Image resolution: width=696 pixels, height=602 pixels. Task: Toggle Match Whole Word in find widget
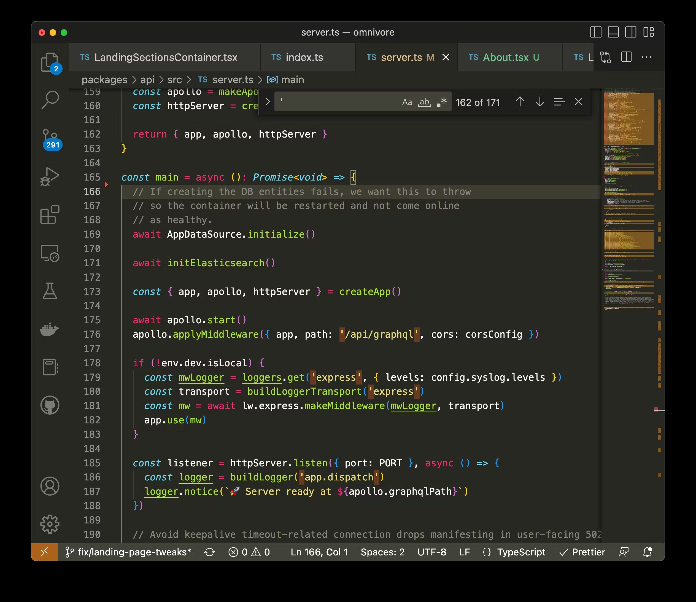(424, 102)
